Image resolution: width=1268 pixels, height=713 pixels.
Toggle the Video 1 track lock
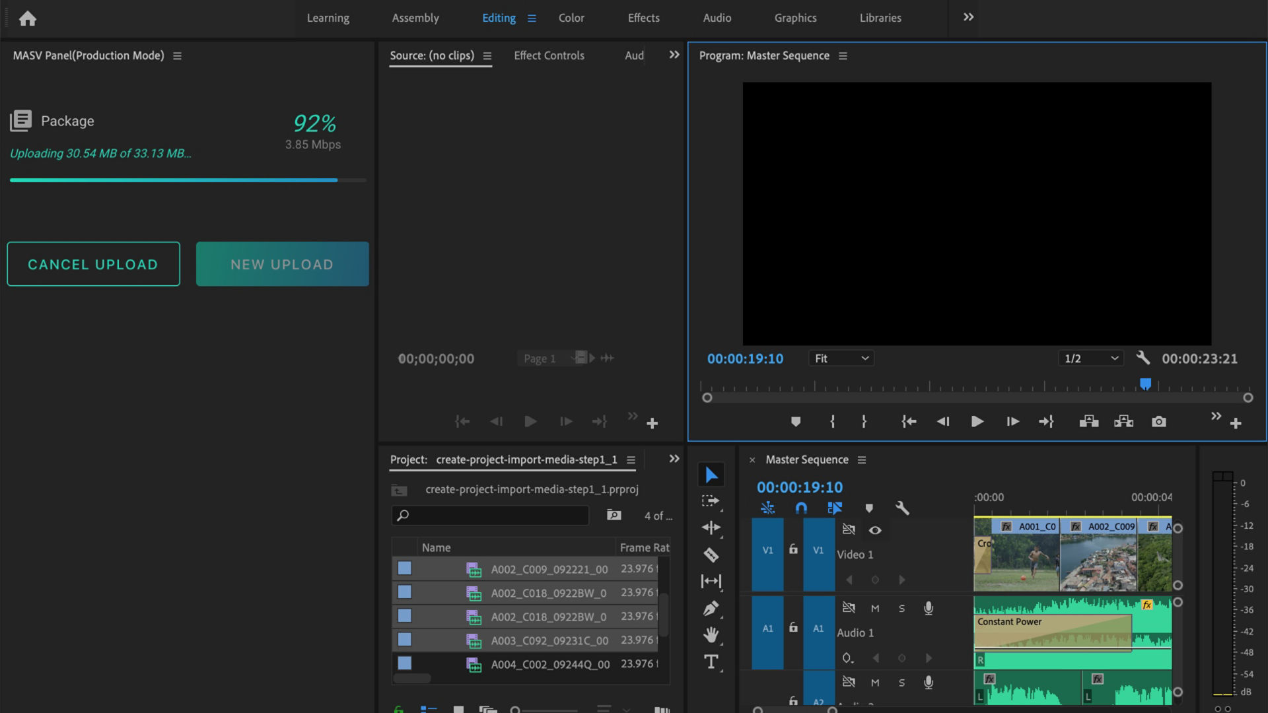(792, 549)
